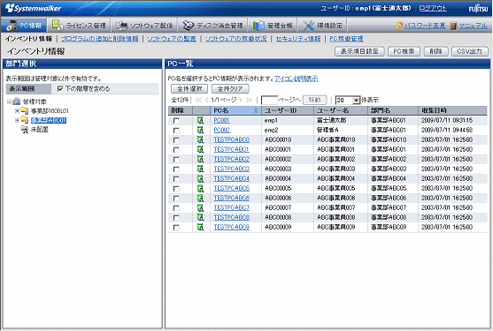The height and width of the screenshot is (331, 493).
Task: Click the 管理対象 building icon
Action: coord(17,102)
